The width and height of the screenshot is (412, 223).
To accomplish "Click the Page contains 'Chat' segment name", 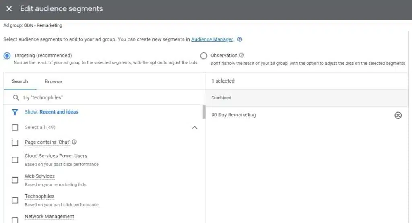I will [x=47, y=142].
